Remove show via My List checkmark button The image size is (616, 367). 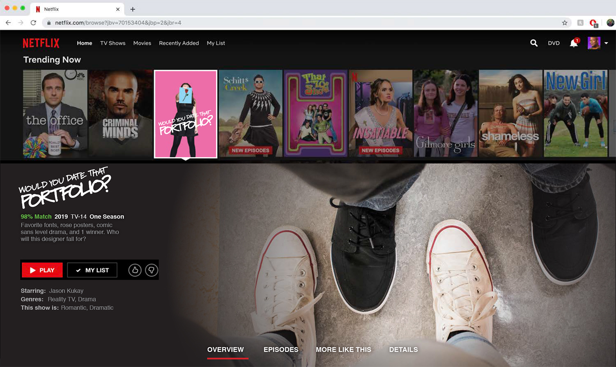click(92, 270)
